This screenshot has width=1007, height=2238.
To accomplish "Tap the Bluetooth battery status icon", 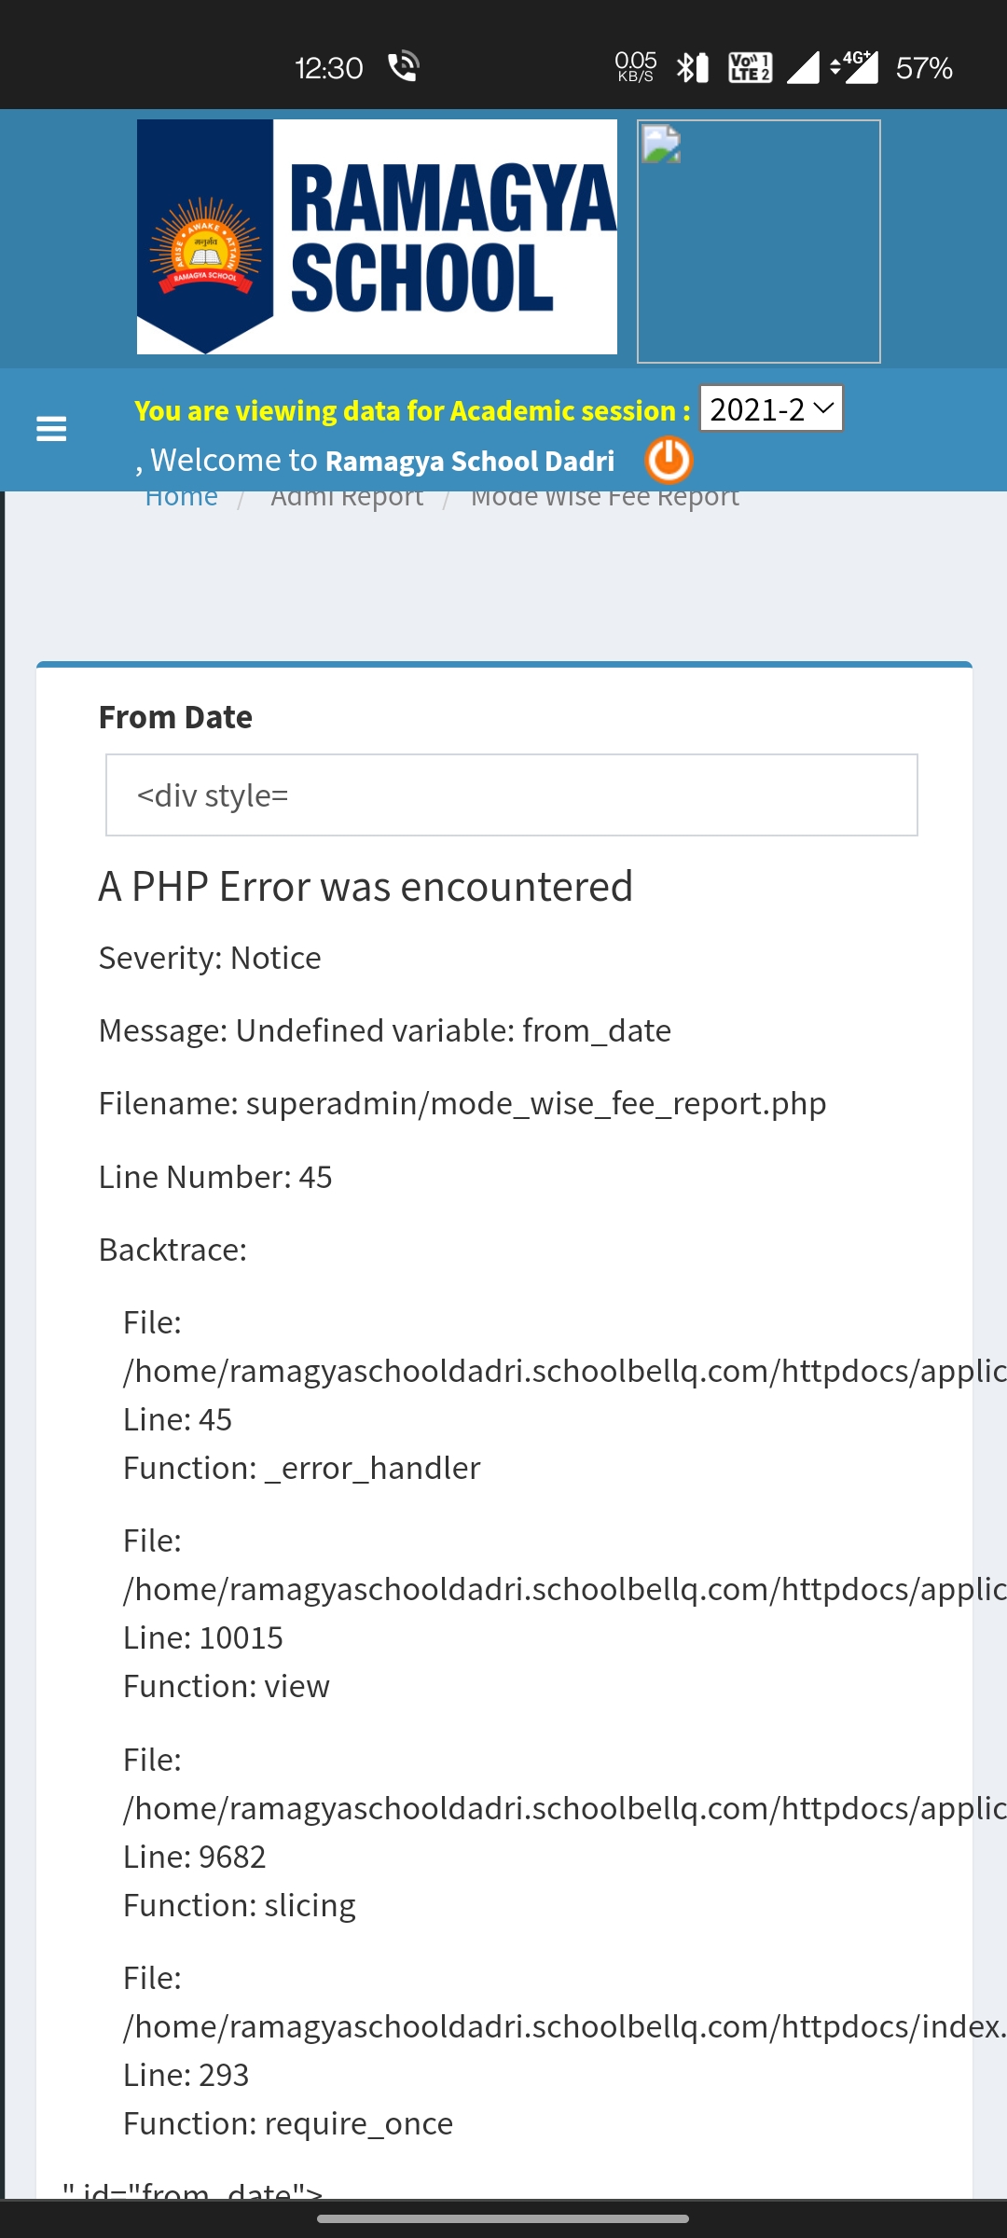I will click(693, 68).
